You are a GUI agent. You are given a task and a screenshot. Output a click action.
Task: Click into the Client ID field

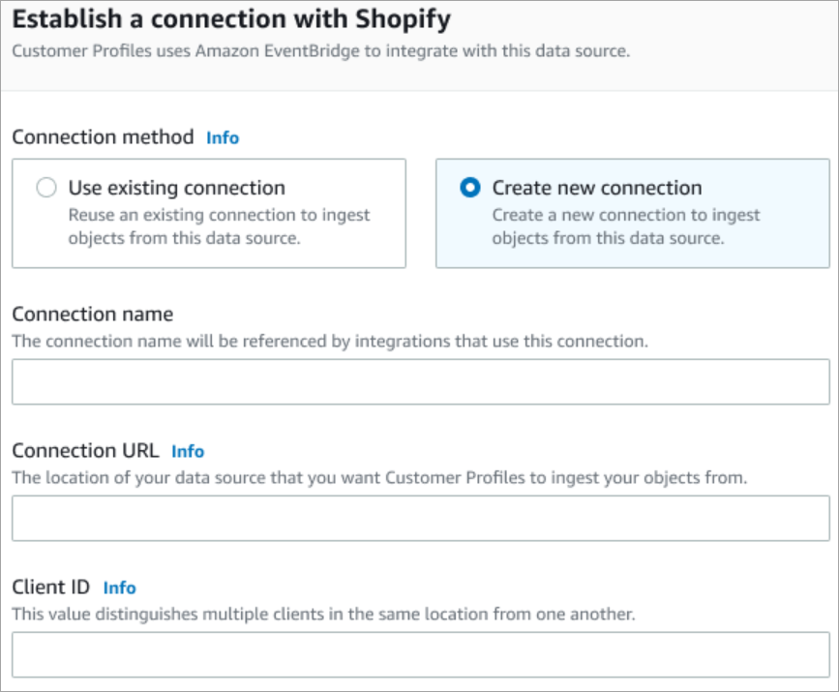[420, 654]
